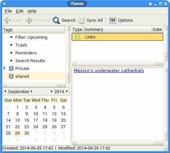Go to previous year before 2014
170x153 pixels.
point(51,91)
